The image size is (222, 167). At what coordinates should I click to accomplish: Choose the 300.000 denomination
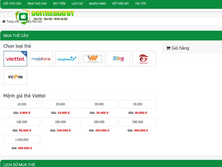tap(99, 122)
